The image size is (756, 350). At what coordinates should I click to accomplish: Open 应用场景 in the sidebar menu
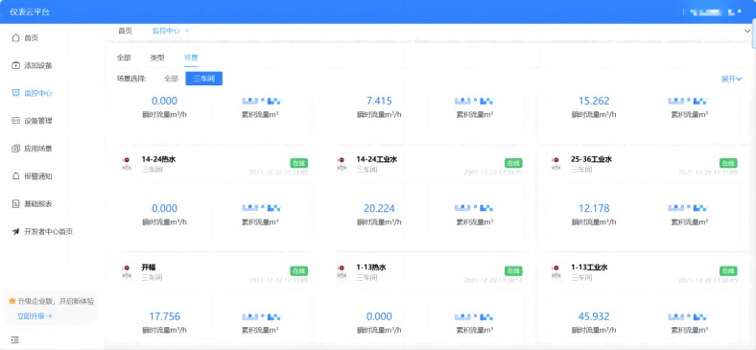click(x=38, y=149)
